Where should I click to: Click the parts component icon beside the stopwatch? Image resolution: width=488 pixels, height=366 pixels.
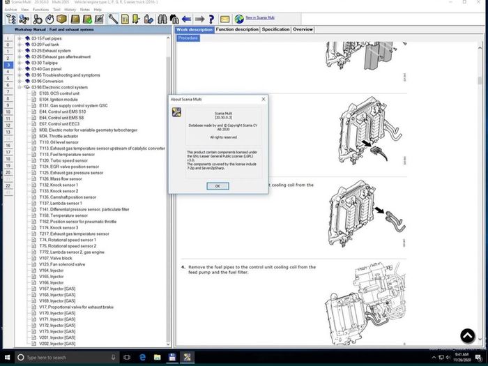point(38,20)
